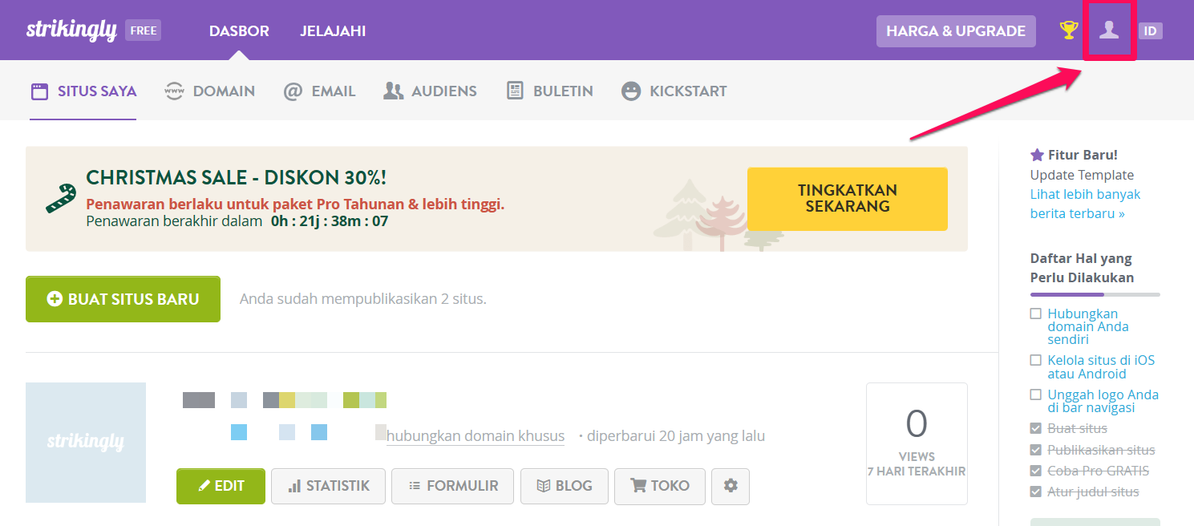Click the EDIT button for the site
The image size is (1194, 526).
pos(221,486)
